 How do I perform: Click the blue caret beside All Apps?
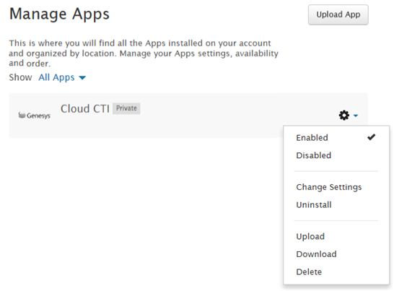point(82,78)
